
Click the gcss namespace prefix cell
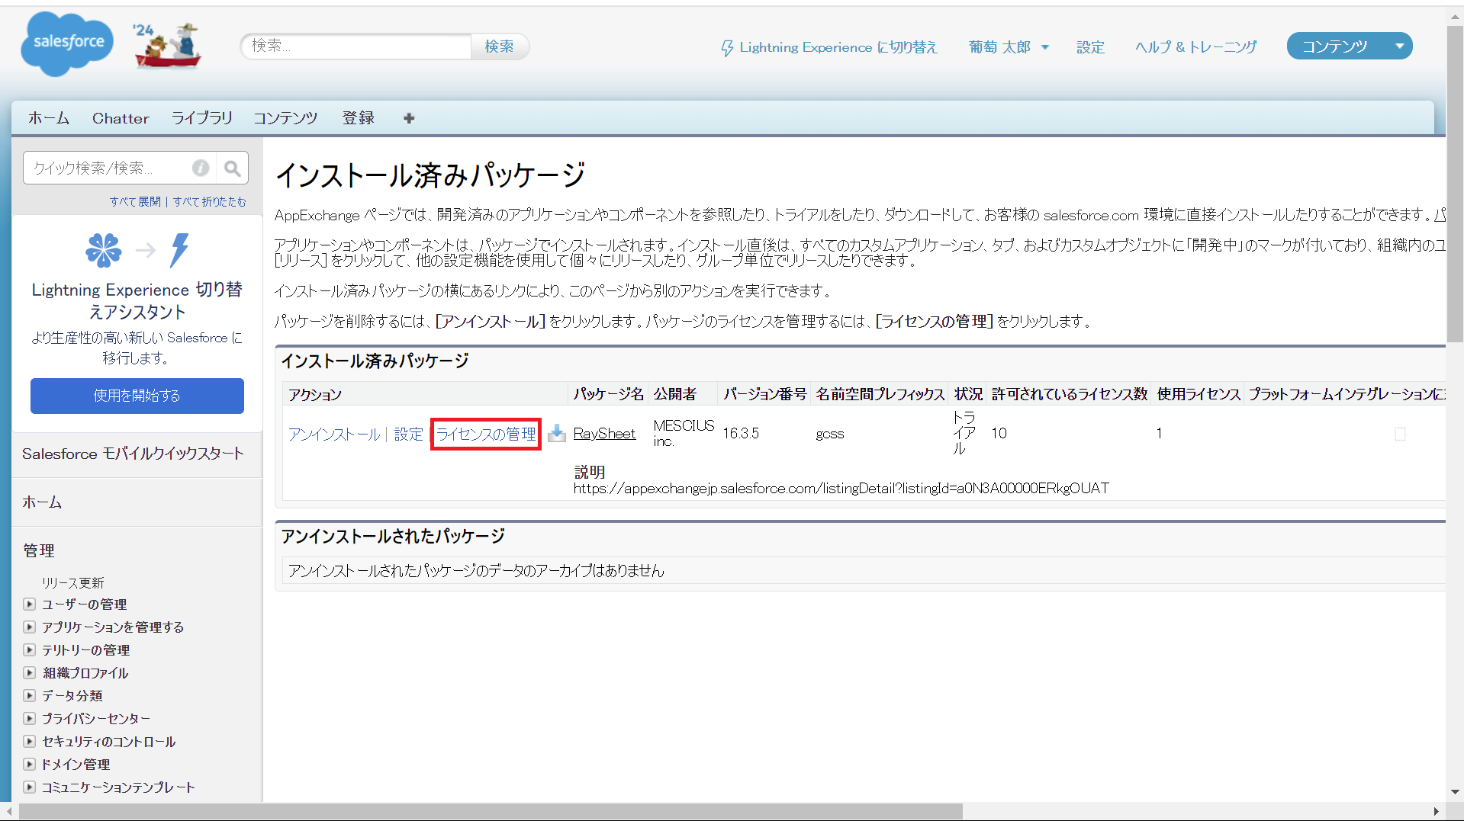(x=830, y=434)
